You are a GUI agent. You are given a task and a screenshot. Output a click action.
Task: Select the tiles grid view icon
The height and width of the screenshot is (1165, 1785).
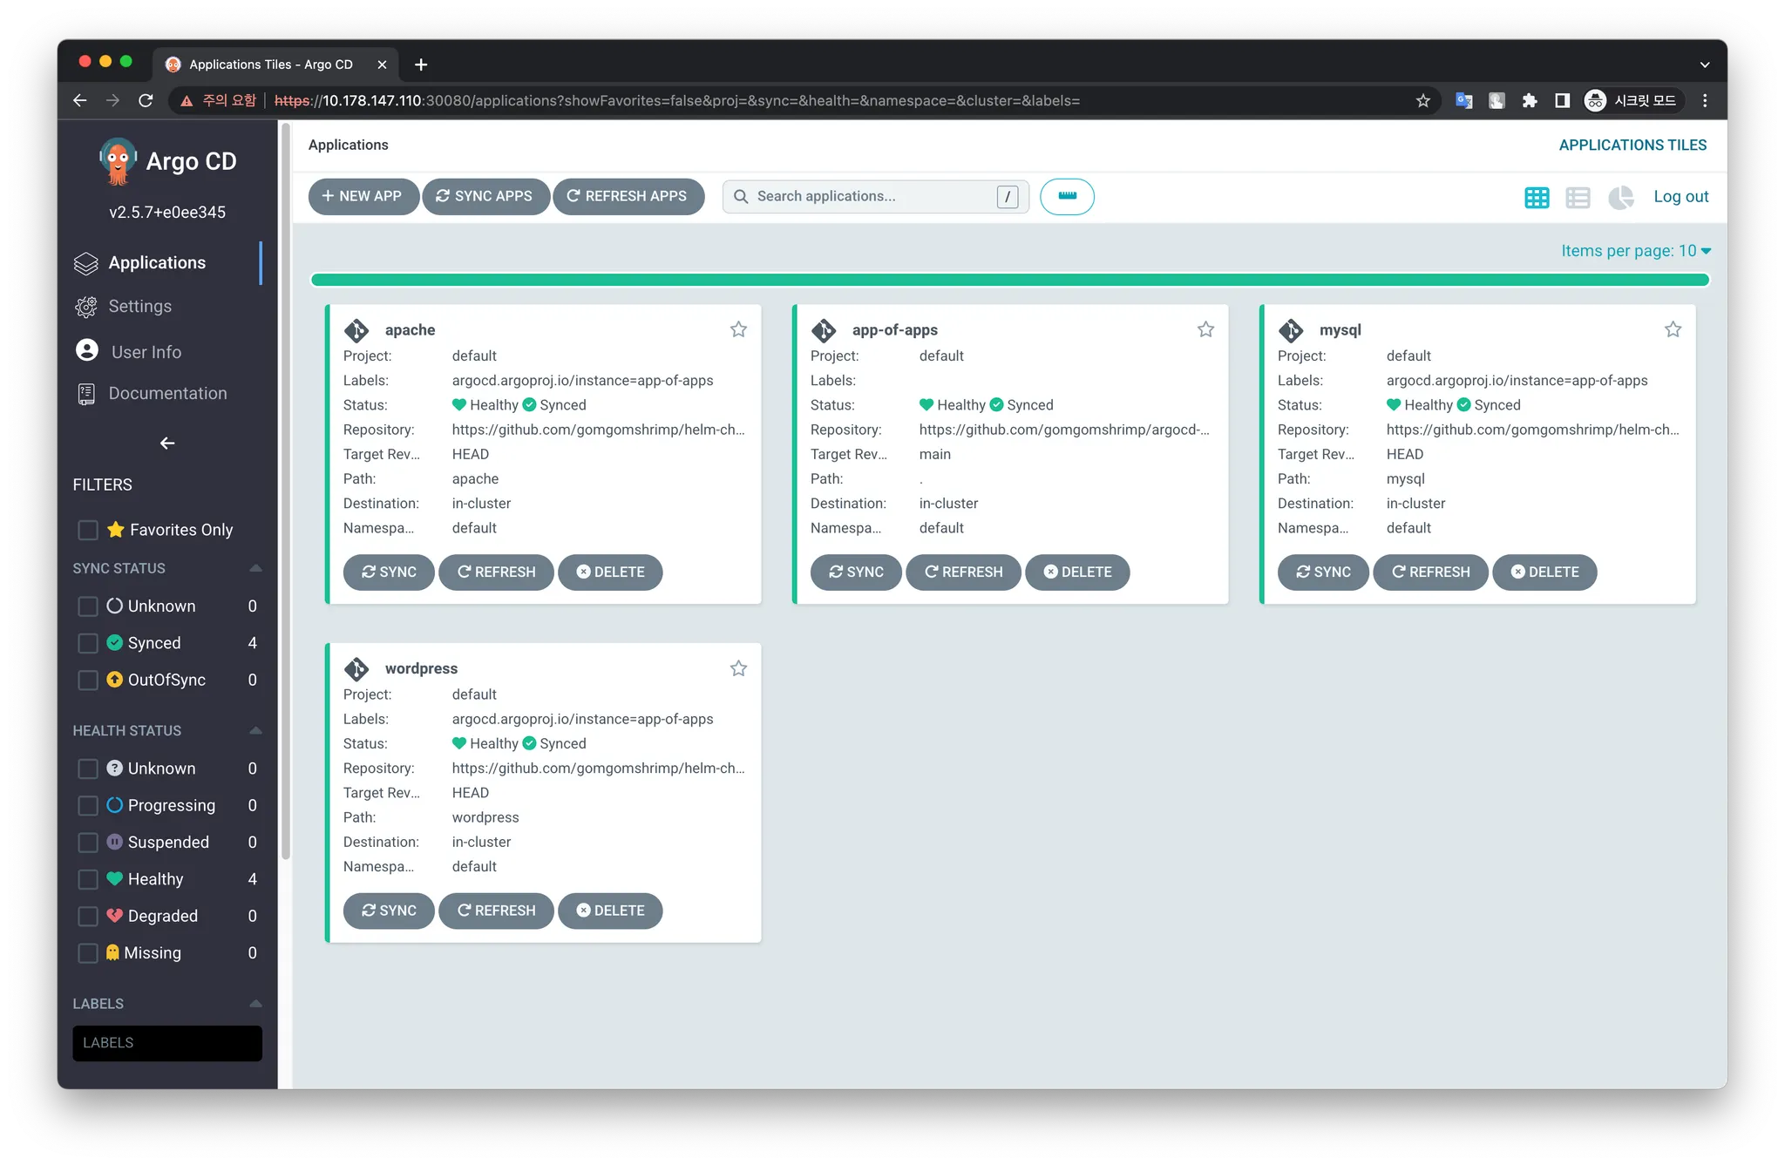click(1537, 198)
